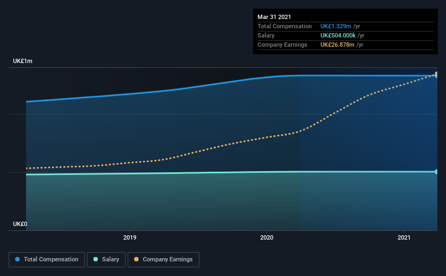Toggle the Company Earnings legend button
This screenshot has height=276, width=446.
pos(164,260)
